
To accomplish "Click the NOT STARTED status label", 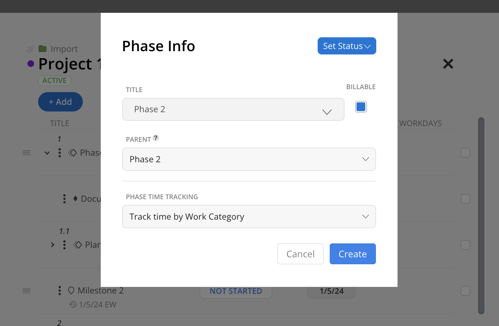I will (236, 291).
